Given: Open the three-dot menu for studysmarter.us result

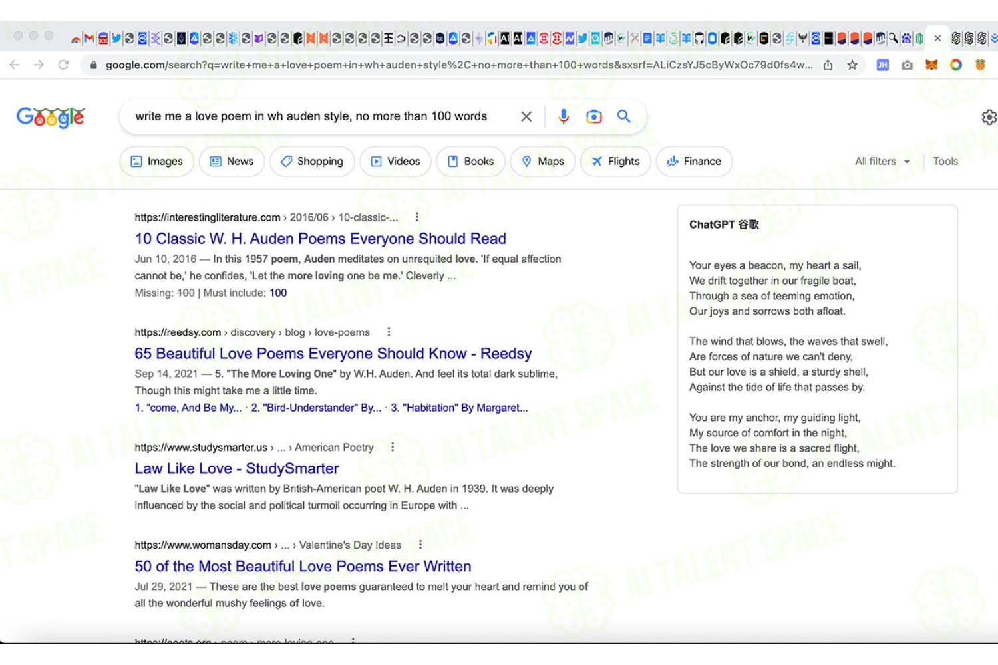Looking at the screenshot, I should tap(393, 447).
